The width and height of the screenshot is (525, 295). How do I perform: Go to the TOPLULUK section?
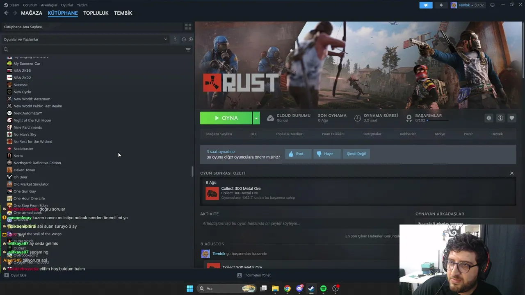coord(96,13)
